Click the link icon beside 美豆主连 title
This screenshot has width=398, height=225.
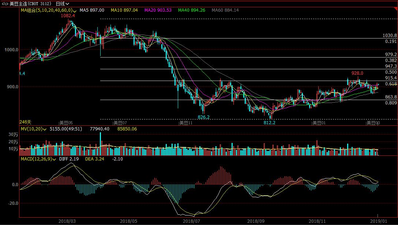click(5, 4)
